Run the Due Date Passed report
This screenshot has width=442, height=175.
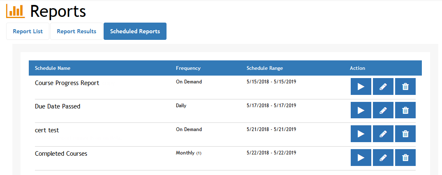361,110
